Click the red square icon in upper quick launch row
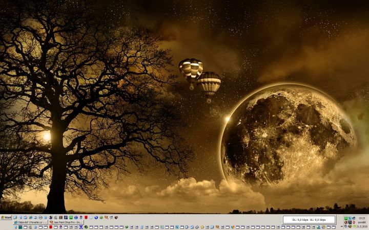The width and height of the screenshot is (369, 230). [x=86, y=218]
